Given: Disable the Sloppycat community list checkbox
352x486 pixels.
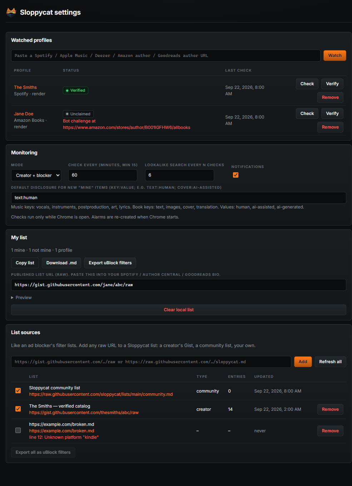Looking at the screenshot, I should [18, 391].
